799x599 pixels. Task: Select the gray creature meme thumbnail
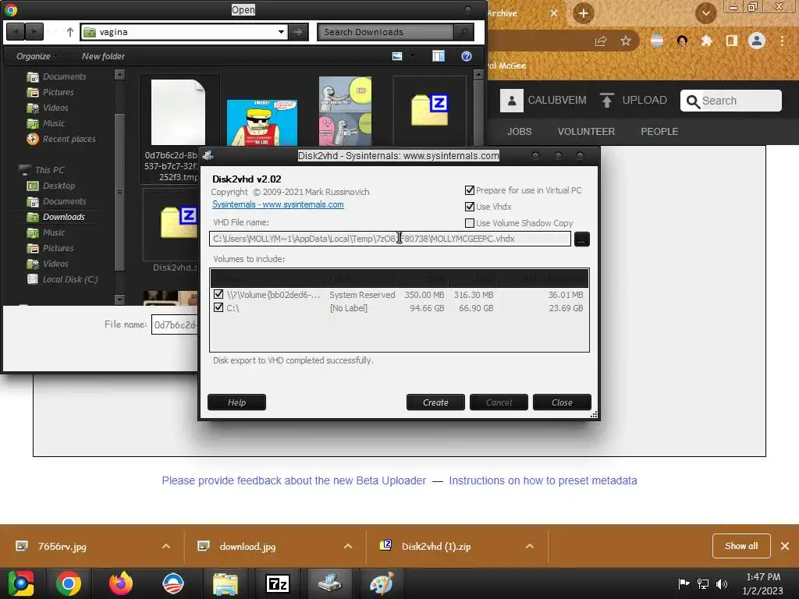click(x=345, y=111)
